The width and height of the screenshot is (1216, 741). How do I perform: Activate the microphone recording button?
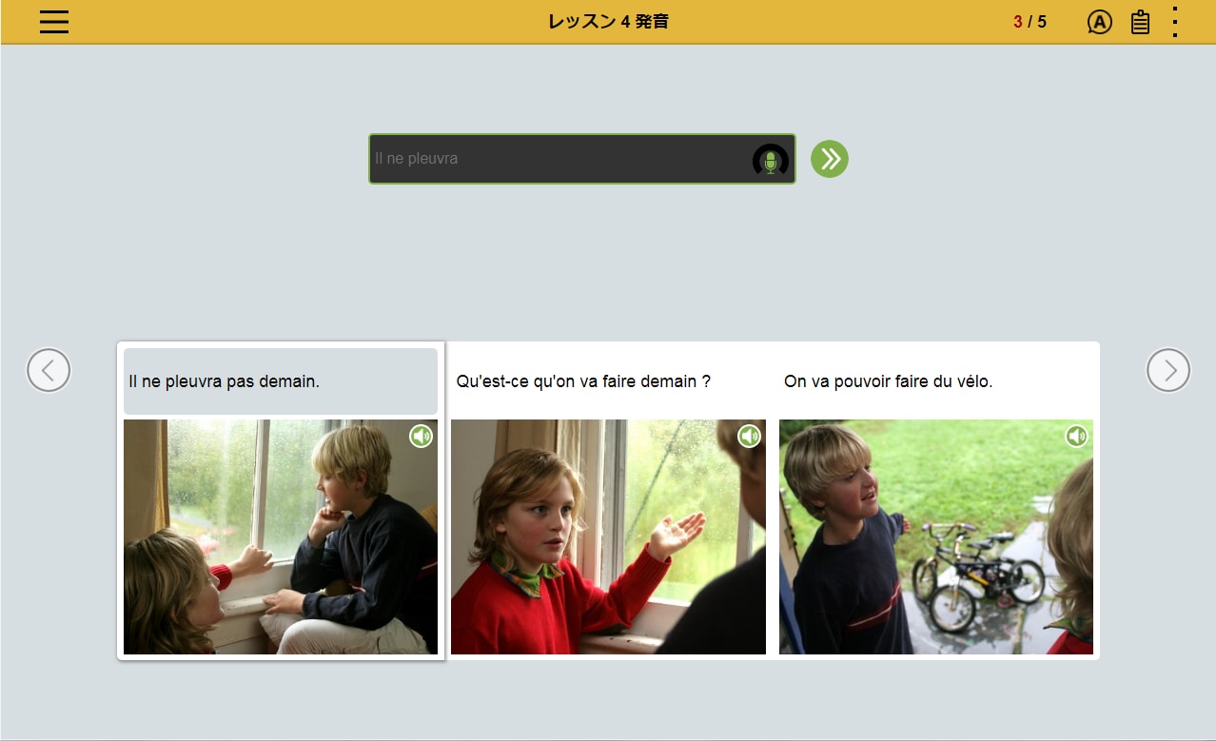tap(771, 160)
